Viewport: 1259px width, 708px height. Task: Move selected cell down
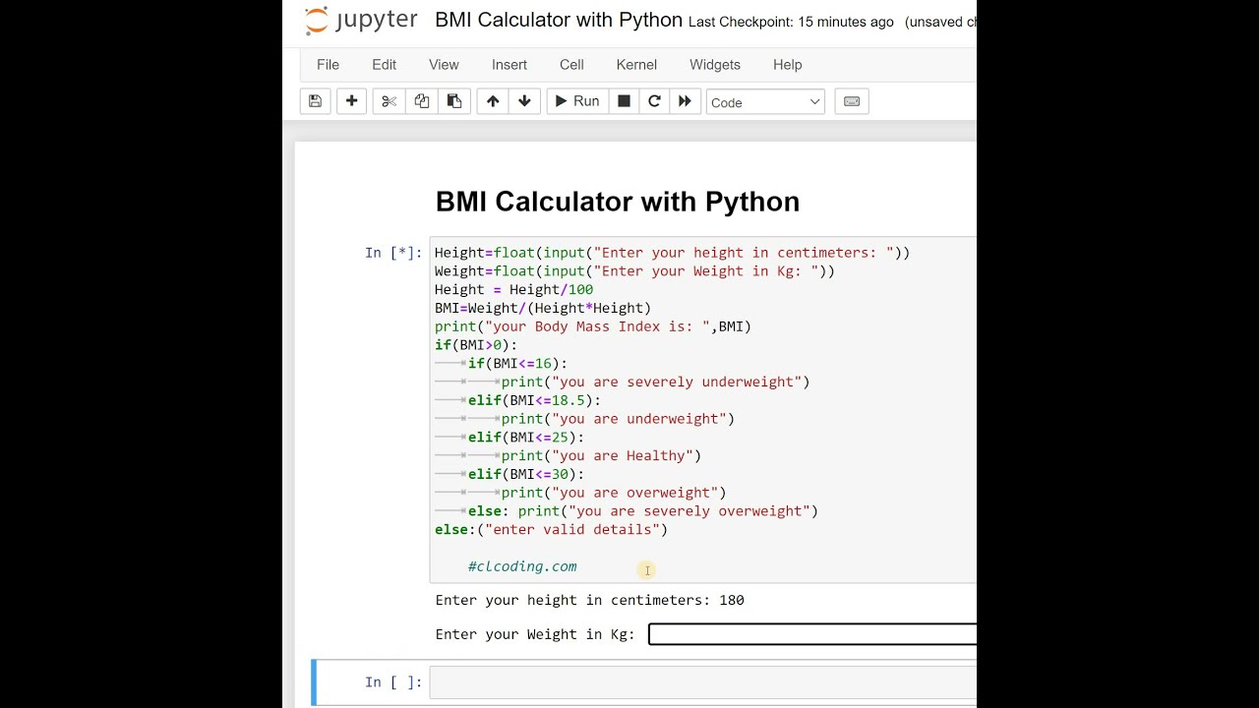pyautogui.click(x=524, y=101)
